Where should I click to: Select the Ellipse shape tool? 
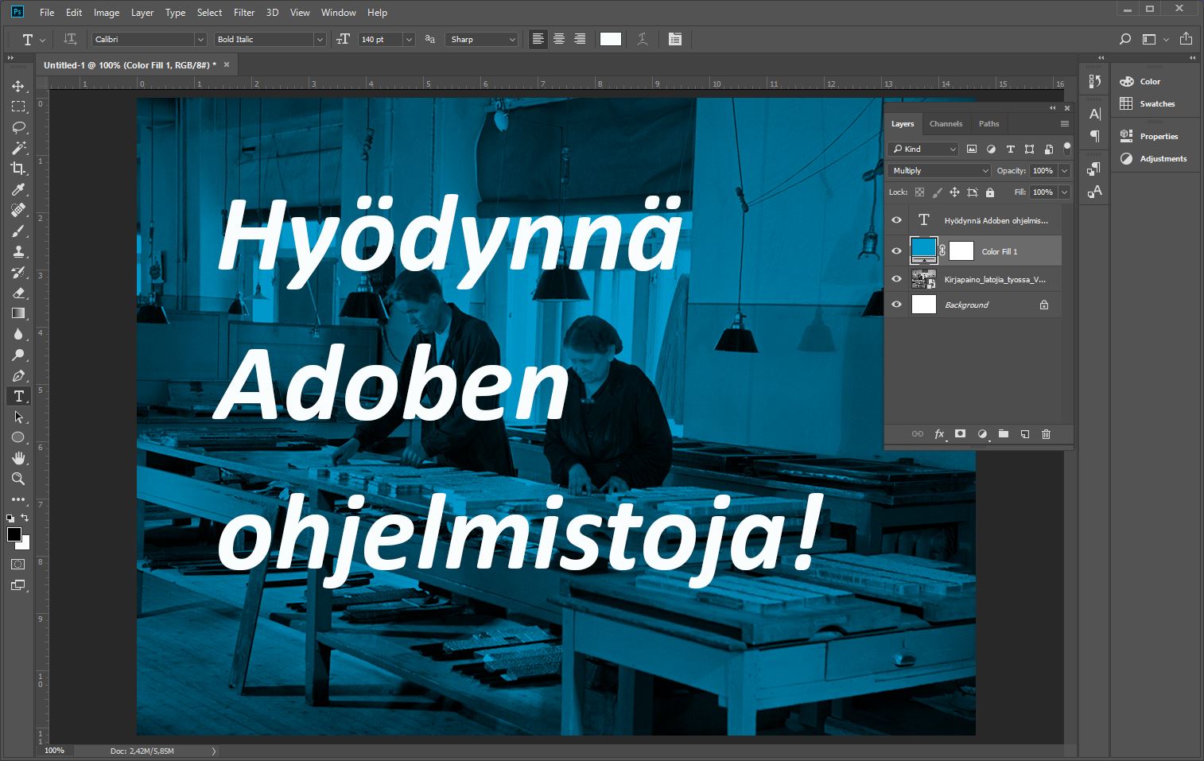pos(18,437)
